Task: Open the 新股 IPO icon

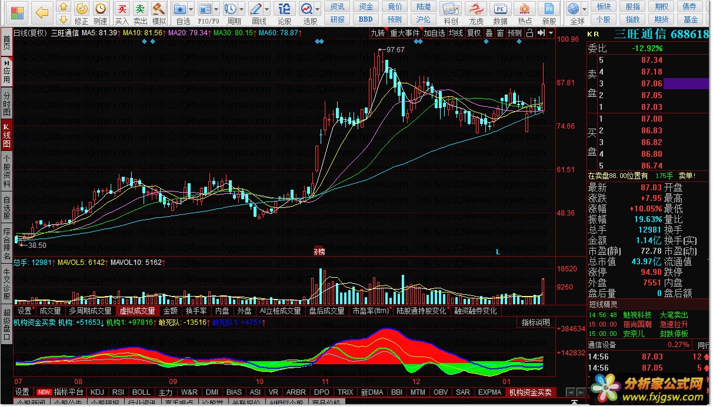Action: (549, 9)
